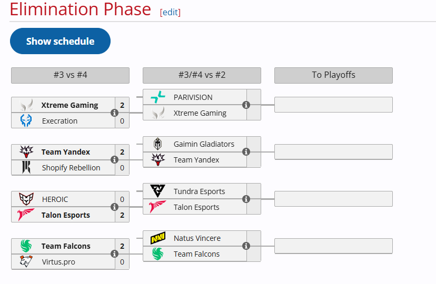Click the Tundra Esports team name

click(x=199, y=191)
